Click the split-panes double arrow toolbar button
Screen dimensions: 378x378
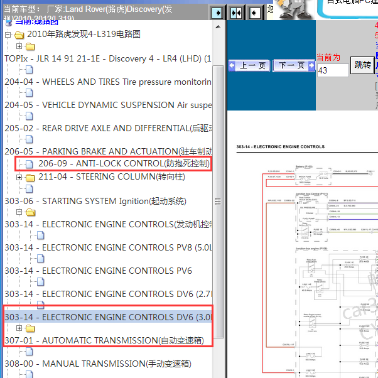click(235, 13)
